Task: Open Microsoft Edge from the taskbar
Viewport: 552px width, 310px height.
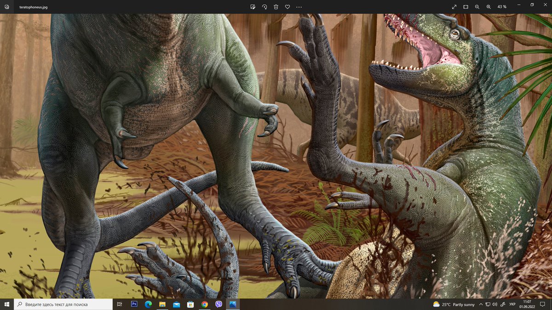Action: (148, 304)
